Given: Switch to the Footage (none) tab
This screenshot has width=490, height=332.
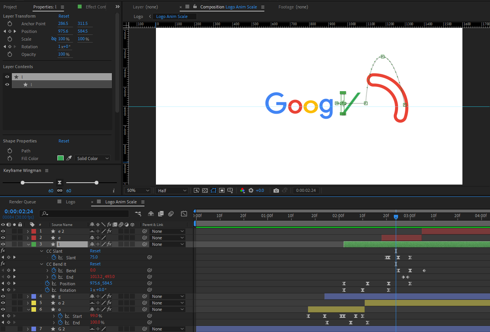Looking at the screenshot, I should point(293,7).
